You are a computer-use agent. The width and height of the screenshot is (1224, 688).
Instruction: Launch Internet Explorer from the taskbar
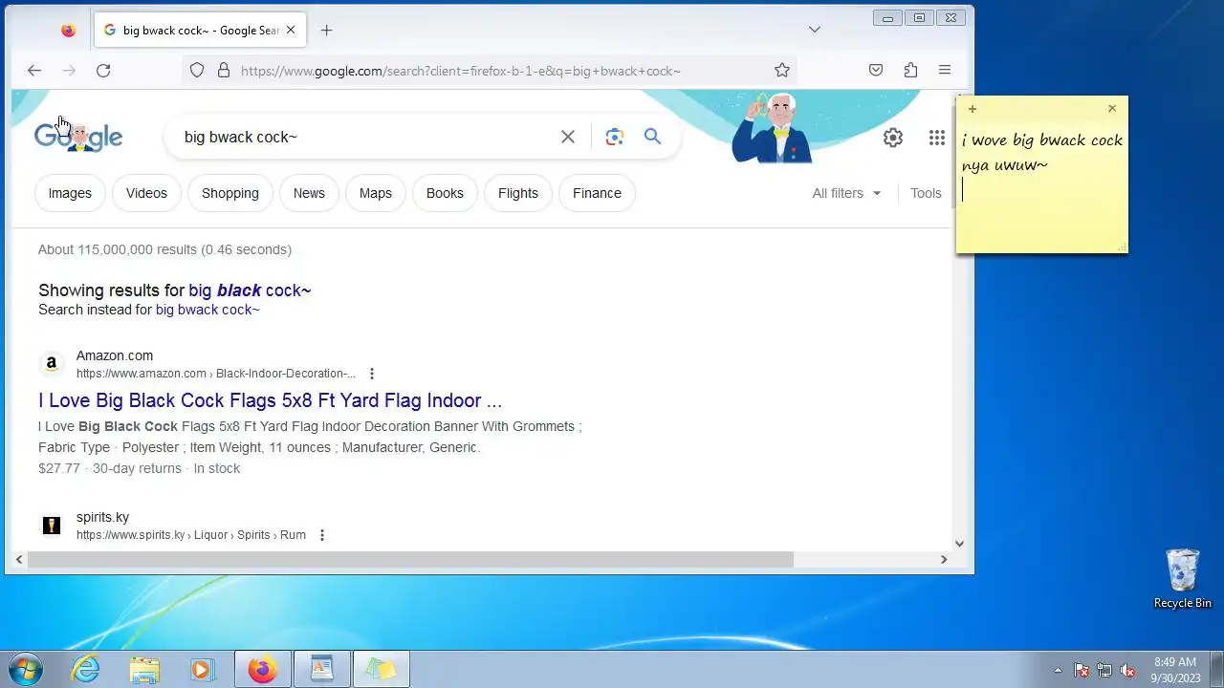[86, 669]
